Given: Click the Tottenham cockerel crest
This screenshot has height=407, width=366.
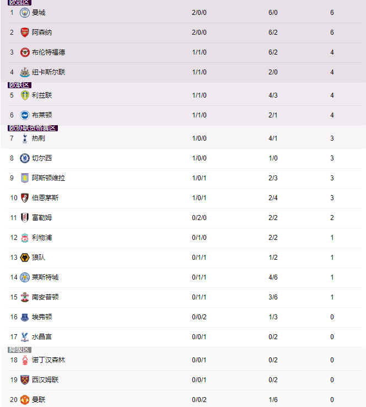Looking at the screenshot, I should 25,138.
